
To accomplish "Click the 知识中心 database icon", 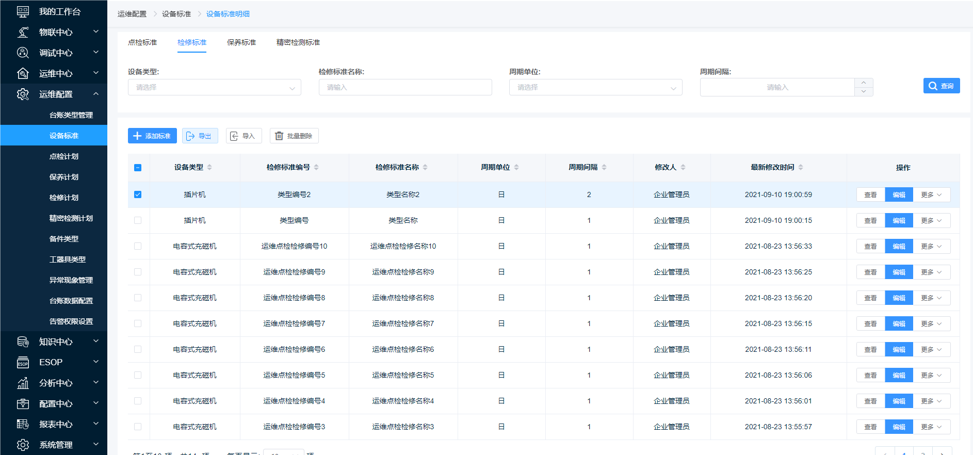I will point(23,342).
